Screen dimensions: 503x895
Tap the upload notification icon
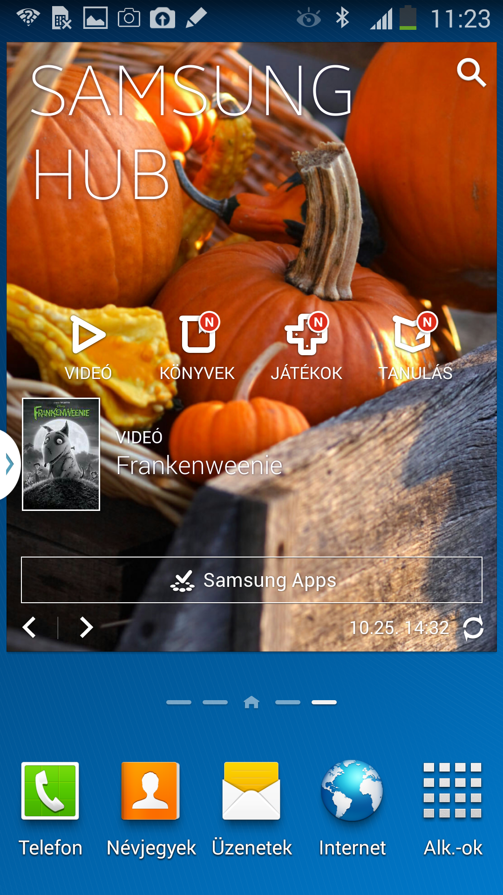point(163,18)
